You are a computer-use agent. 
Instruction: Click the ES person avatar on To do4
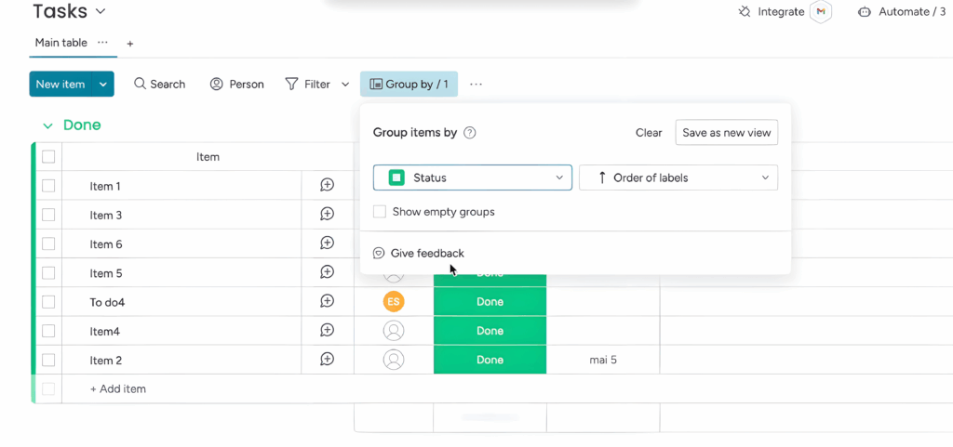tap(394, 301)
